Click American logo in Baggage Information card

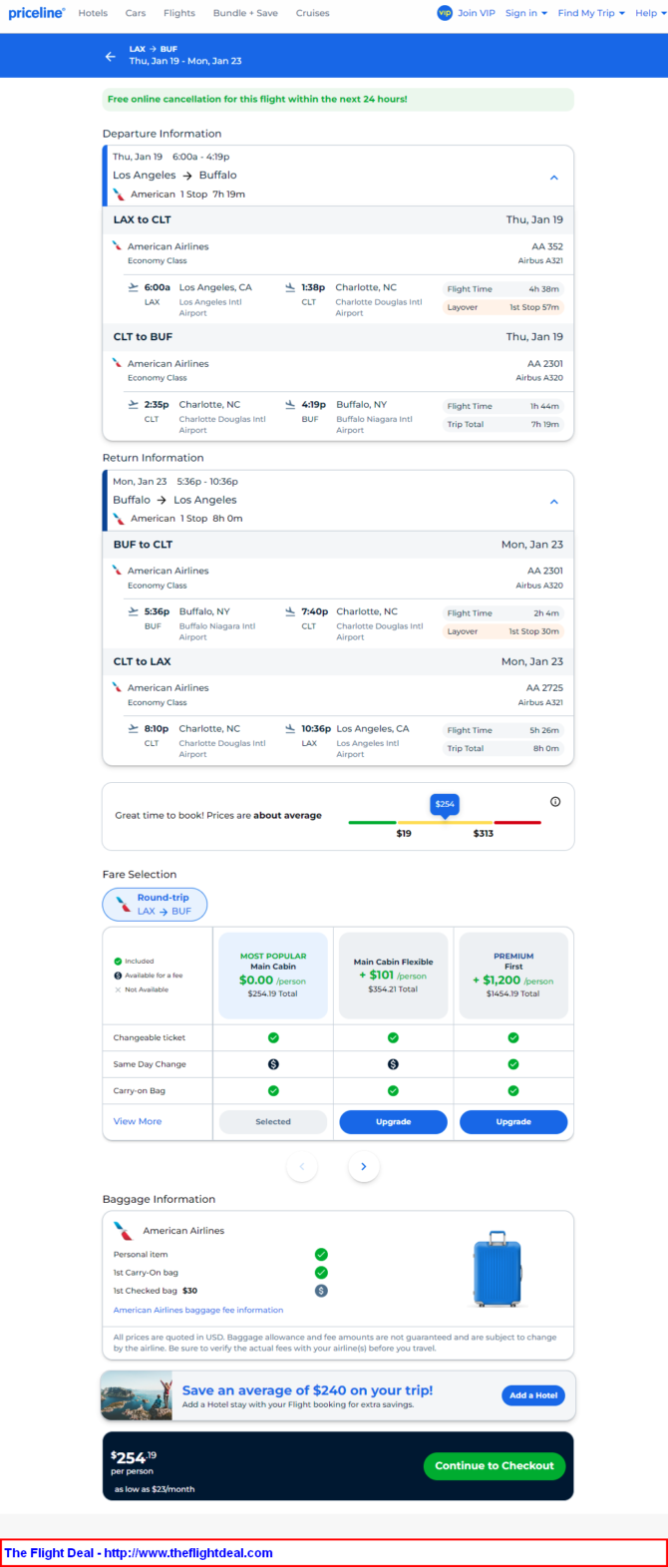[x=123, y=1231]
